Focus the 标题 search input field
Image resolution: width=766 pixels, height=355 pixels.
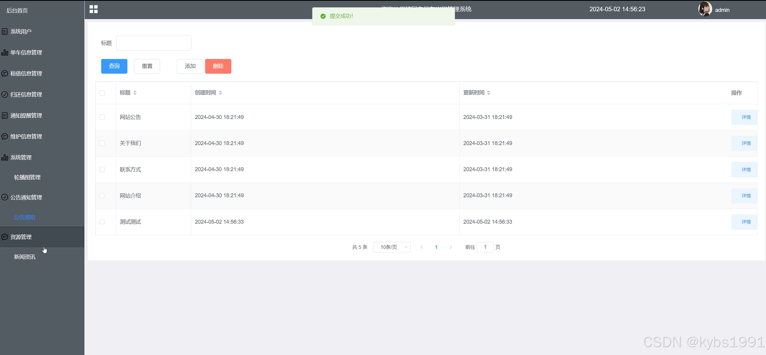click(x=153, y=43)
